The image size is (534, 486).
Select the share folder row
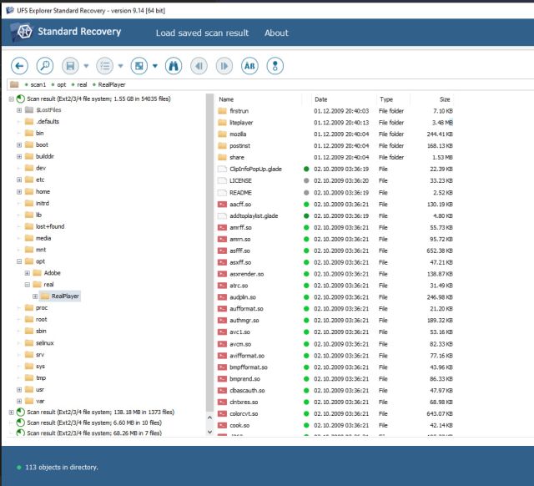point(335,158)
